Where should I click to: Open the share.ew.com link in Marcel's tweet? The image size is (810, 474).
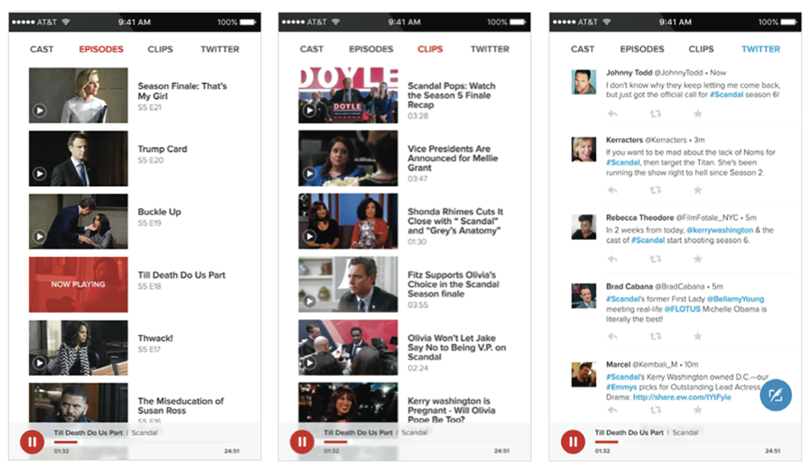pos(682,397)
